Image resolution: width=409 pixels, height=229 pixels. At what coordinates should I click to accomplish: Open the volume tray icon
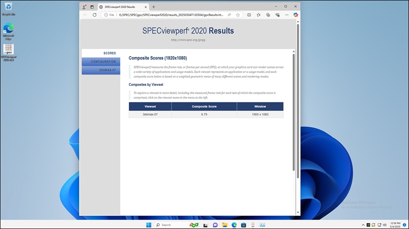[x=384, y=225]
